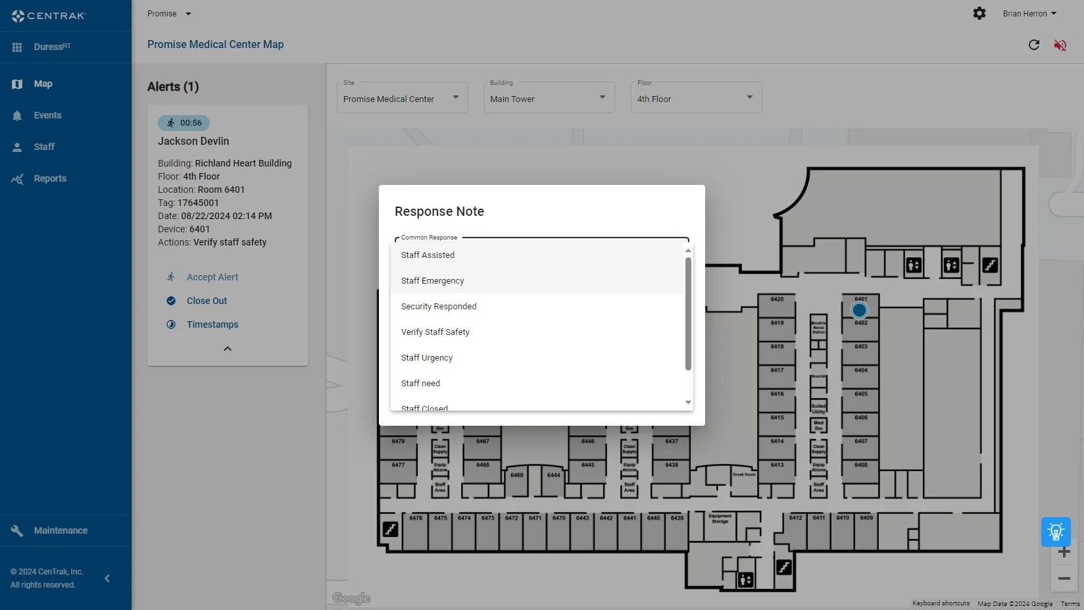Click the CenTrak logo
Screen dimensions: 1084x610
[x=48, y=15]
